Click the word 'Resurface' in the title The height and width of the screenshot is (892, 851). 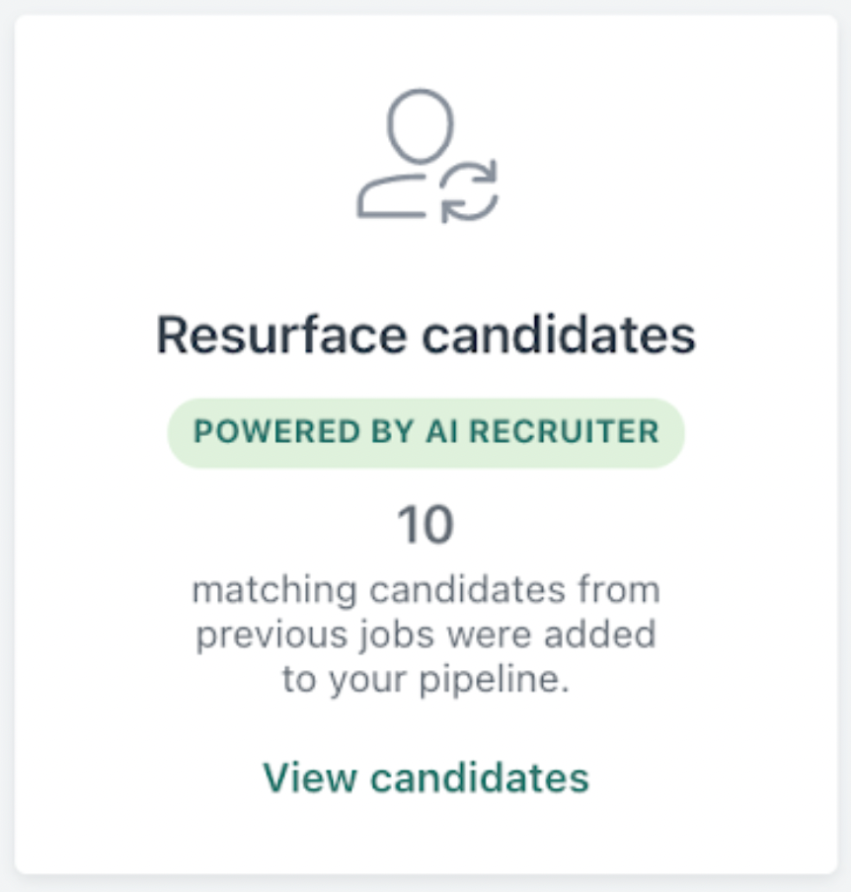pyautogui.click(x=281, y=335)
